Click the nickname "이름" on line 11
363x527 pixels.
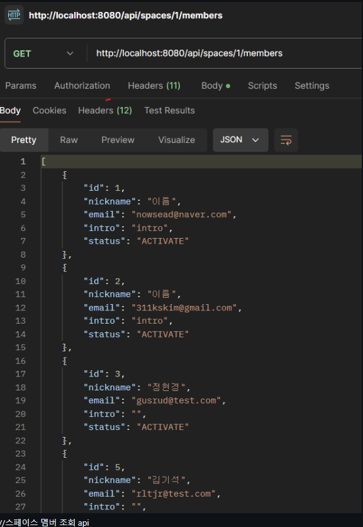162,294
